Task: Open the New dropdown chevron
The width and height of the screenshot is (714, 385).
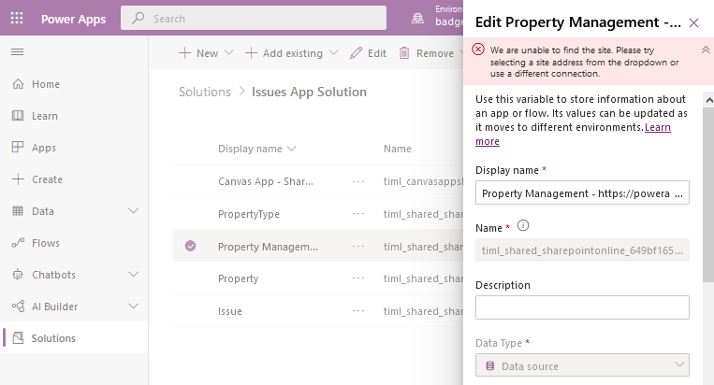Action: (229, 52)
